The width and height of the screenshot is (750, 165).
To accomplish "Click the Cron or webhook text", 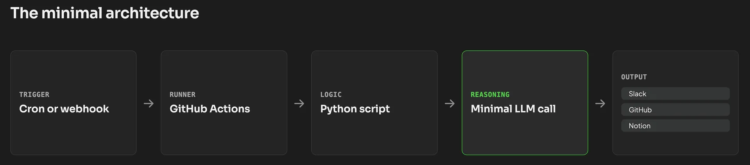I will [64, 109].
